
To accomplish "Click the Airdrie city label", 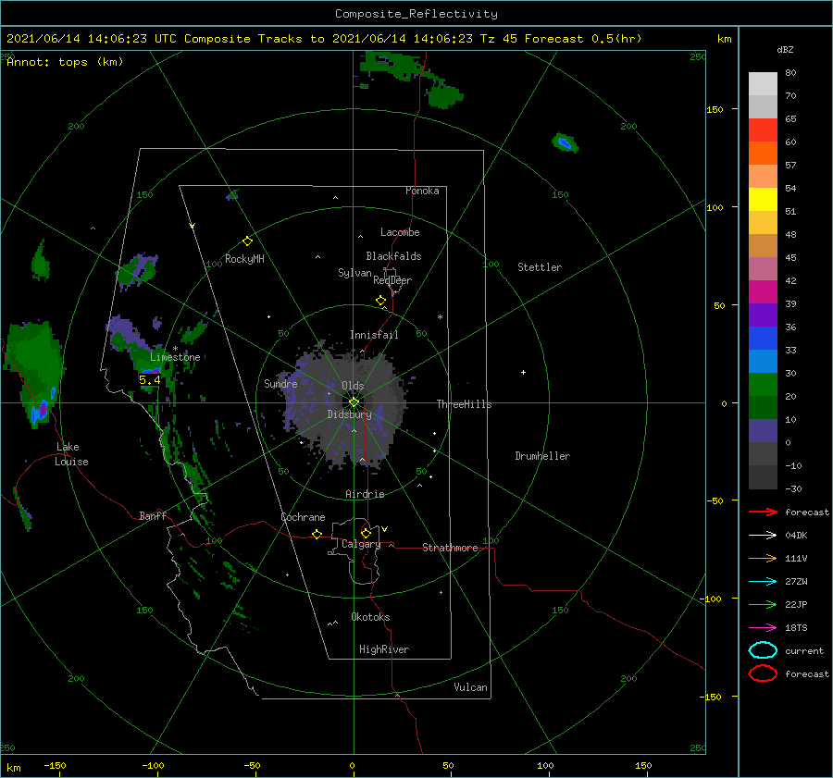I will tap(365, 494).
